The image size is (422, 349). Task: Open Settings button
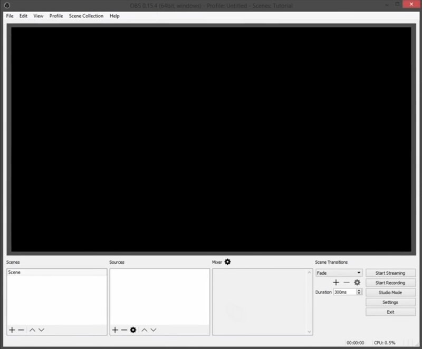[x=390, y=302]
